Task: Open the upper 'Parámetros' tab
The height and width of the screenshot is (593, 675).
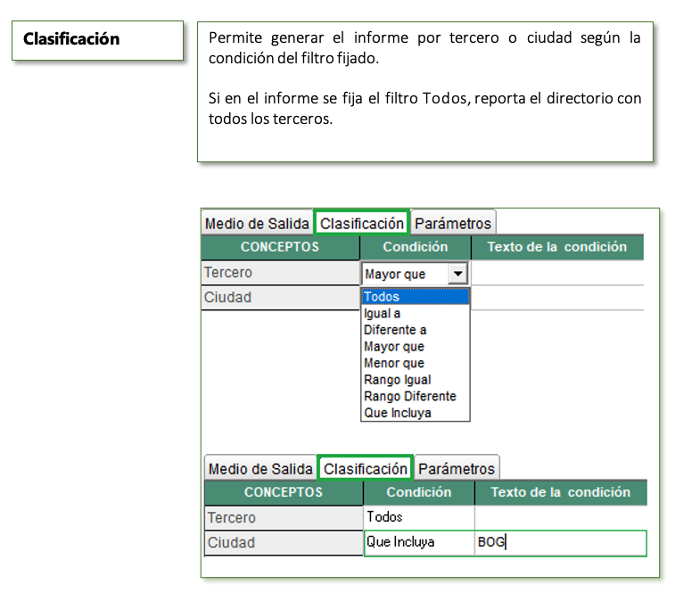Action: [x=453, y=224]
